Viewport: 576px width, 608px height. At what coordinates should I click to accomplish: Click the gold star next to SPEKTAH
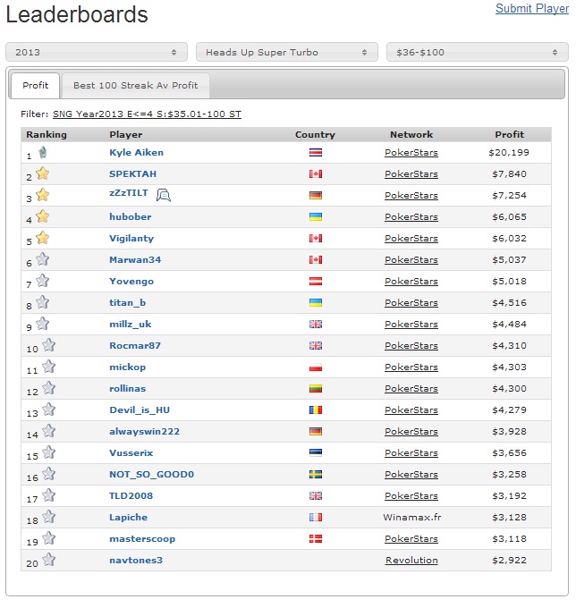pos(42,173)
